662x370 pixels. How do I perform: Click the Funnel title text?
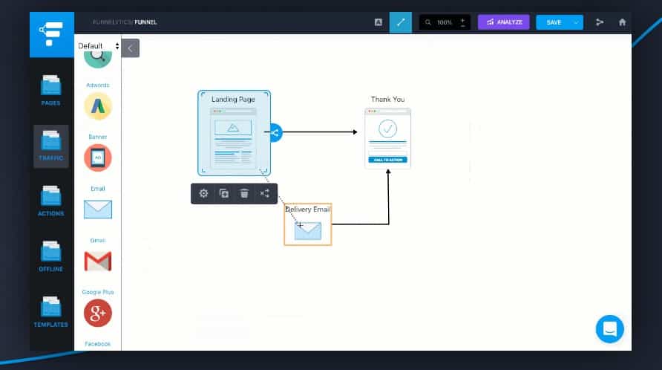pyautogui.click(x=145, y=22)
